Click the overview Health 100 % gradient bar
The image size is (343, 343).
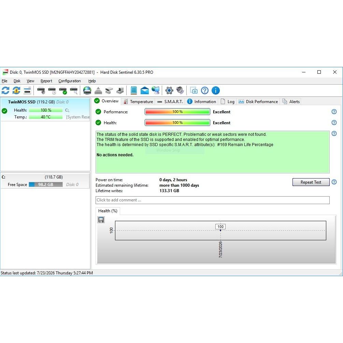click(x=177, y=123)
